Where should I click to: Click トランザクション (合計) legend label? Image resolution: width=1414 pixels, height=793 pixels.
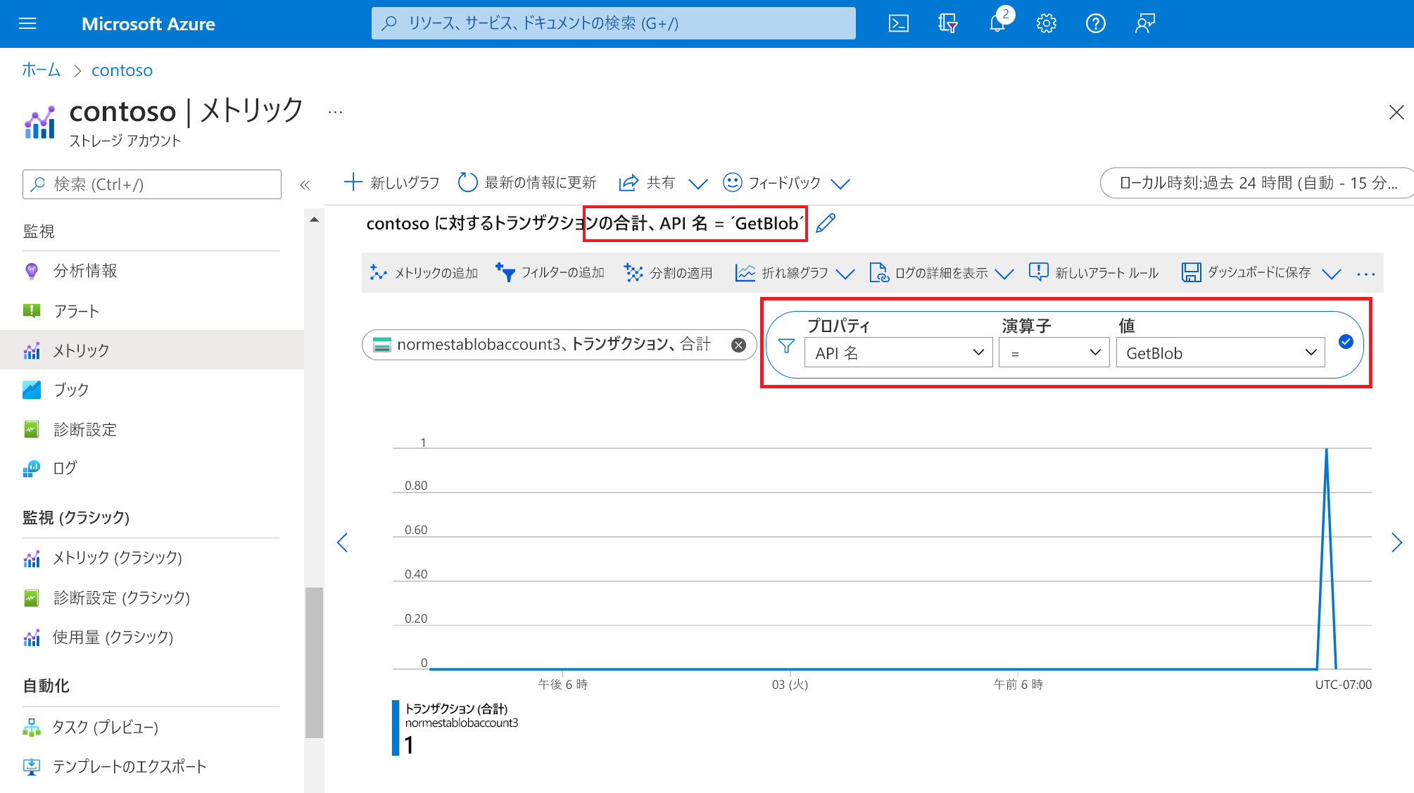(x=456, y=709)
